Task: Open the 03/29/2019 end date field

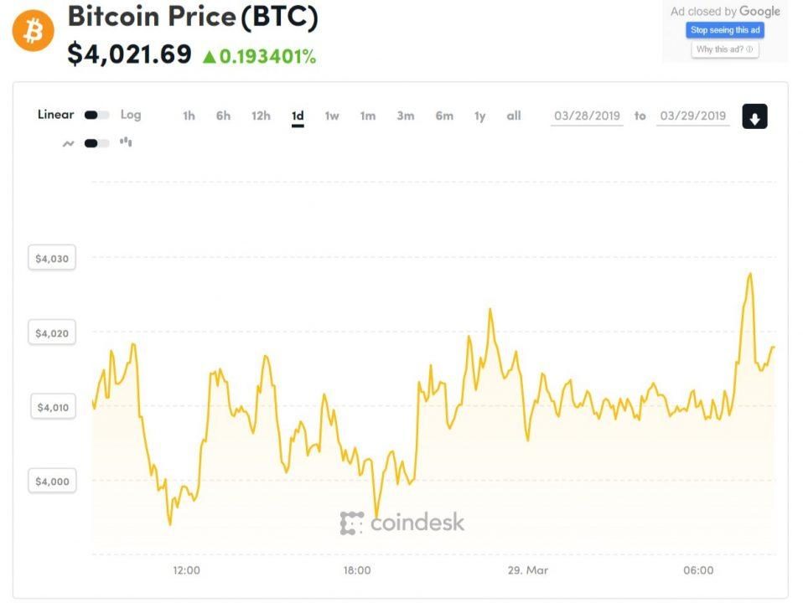Action: pyautogui.click(x=693, y=116)
